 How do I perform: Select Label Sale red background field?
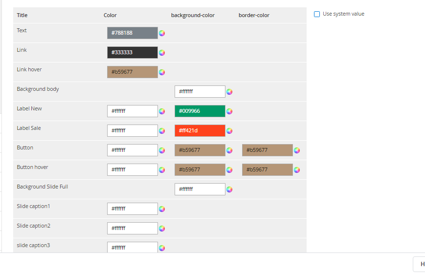(x=200, y=130)
